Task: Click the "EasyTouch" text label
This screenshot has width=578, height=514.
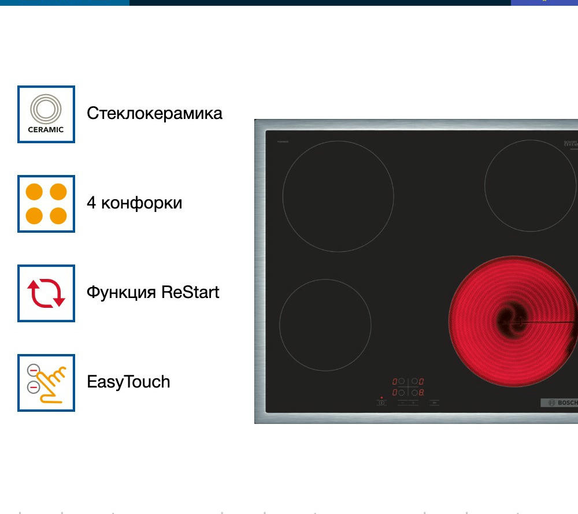Action: (128, 382)
